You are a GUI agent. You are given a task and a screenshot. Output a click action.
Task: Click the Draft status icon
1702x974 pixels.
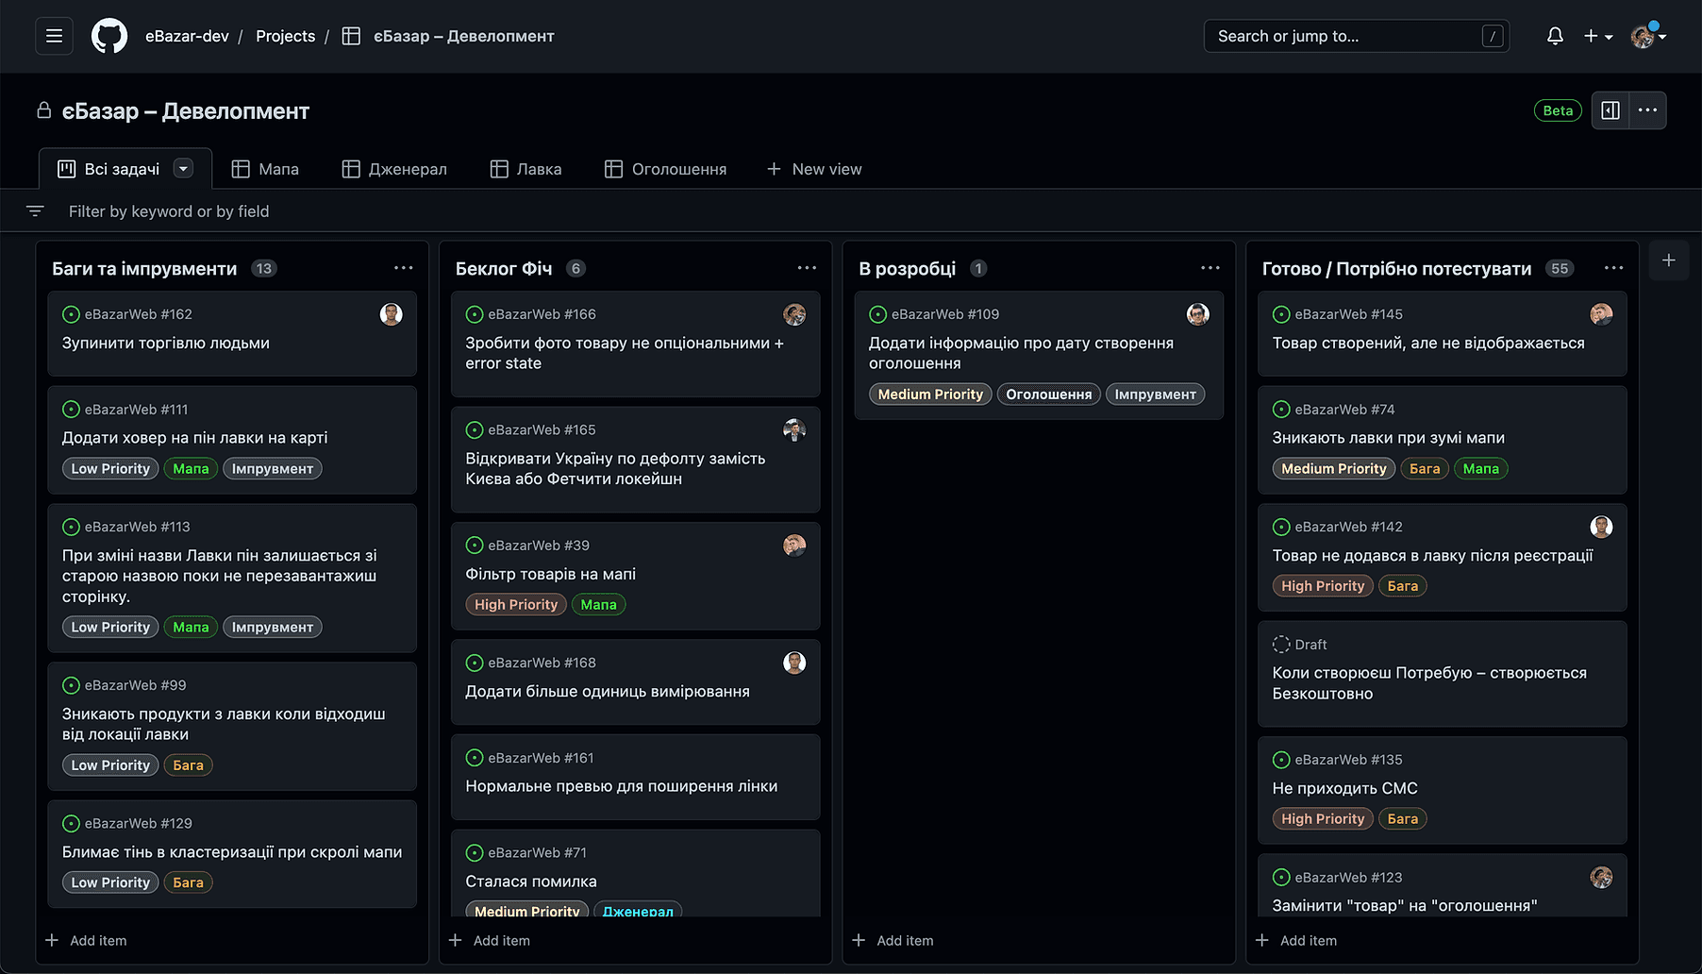coord(1281,645)
